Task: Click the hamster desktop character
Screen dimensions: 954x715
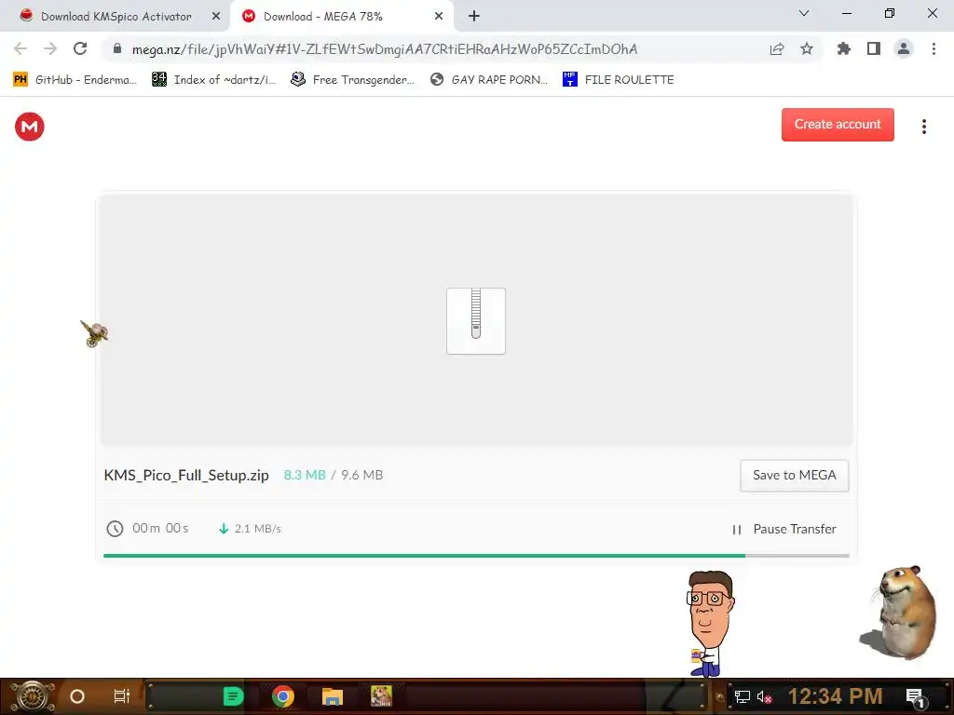Action: click(898, 613)
